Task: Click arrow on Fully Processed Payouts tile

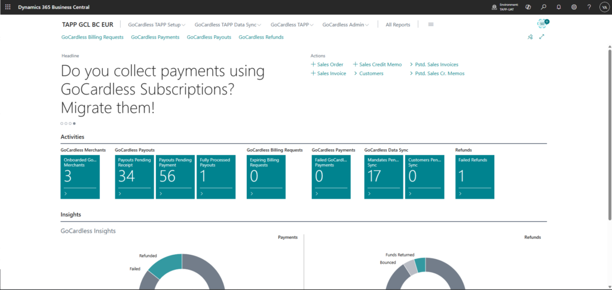Action: [x=201, y=194]
